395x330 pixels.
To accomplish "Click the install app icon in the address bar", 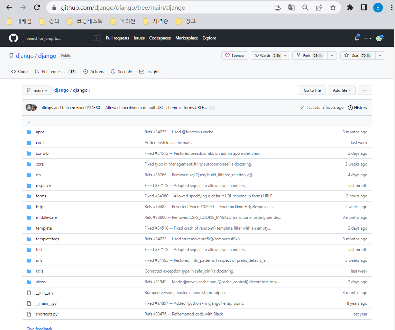I will [x=278, y=8].
